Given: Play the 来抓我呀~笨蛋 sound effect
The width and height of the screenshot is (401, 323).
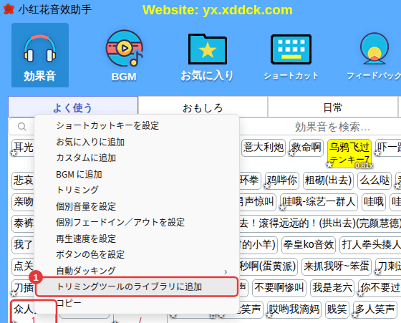Looking at the screenshot, I should [337, 266].
